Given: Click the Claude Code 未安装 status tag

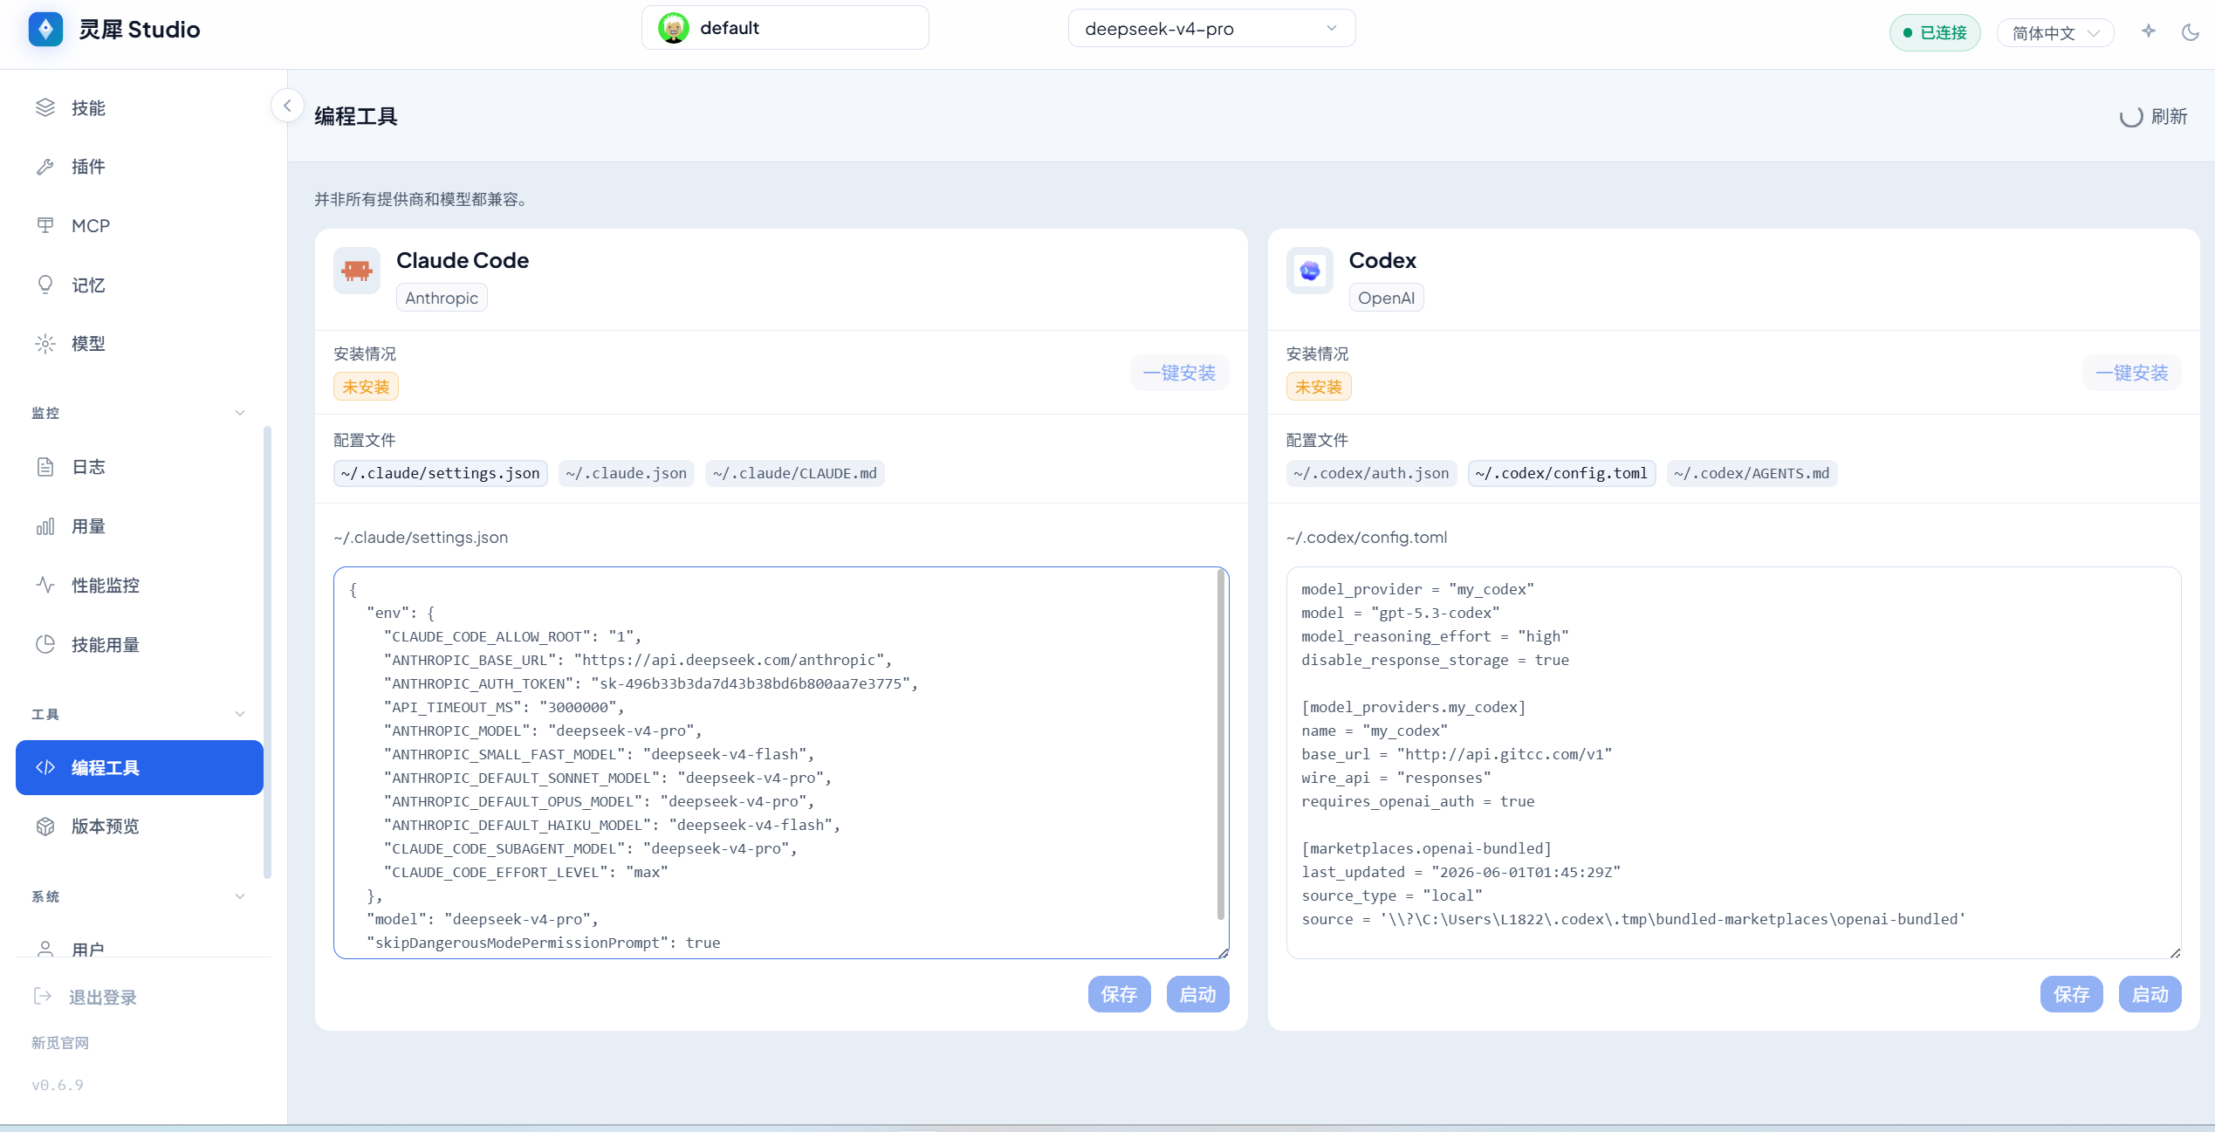Looking at the screenshot, I should 366,387.
